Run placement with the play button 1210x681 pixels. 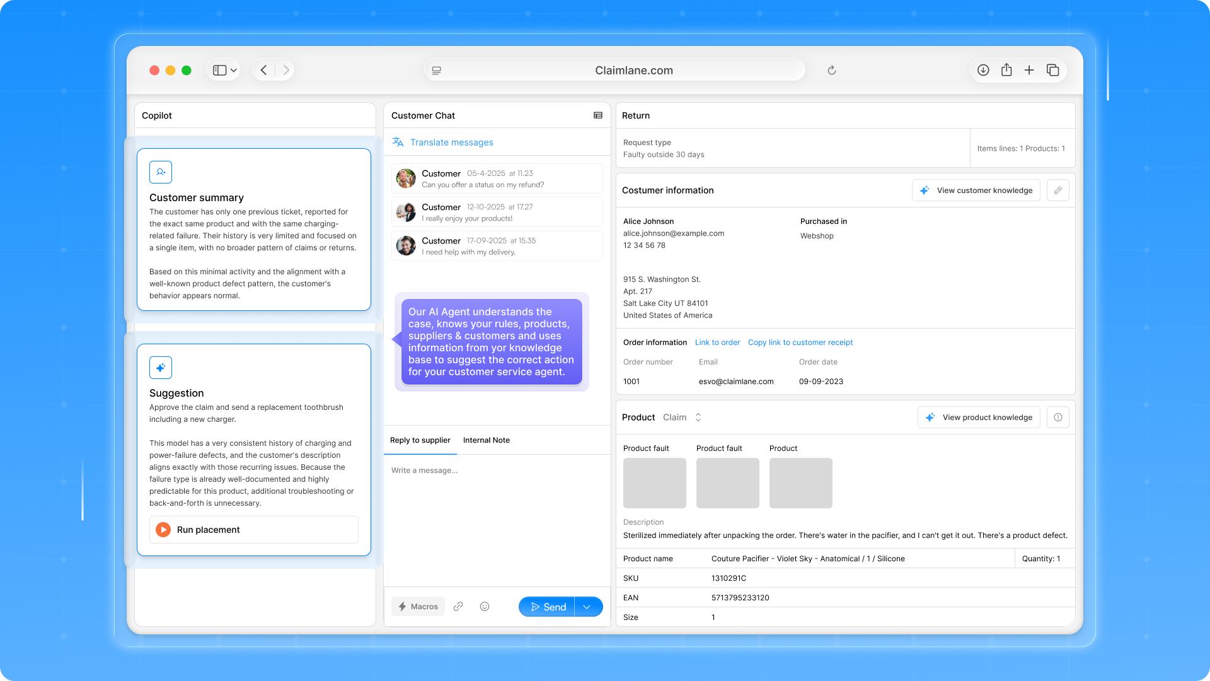[163, 530]
